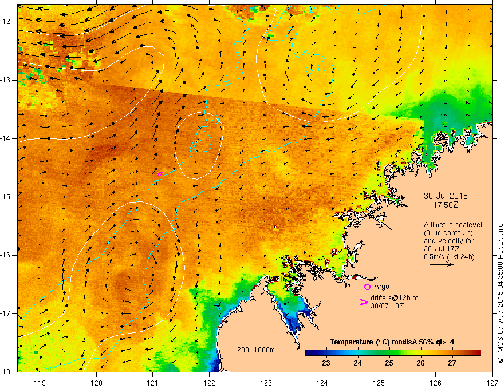504x389 pixels.
Task: Click the 'Altimetric sealevel' label
Action: pyautogui.click(x=453, y=225)
